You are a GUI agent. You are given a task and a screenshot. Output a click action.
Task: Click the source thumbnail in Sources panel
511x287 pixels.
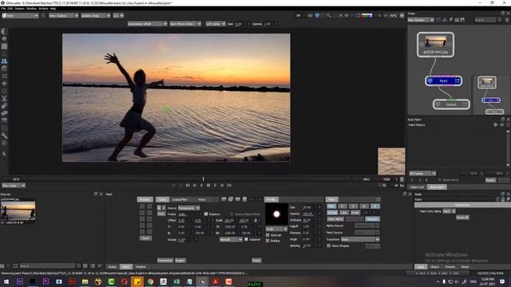pyautogui.click(x=18, y=210)
